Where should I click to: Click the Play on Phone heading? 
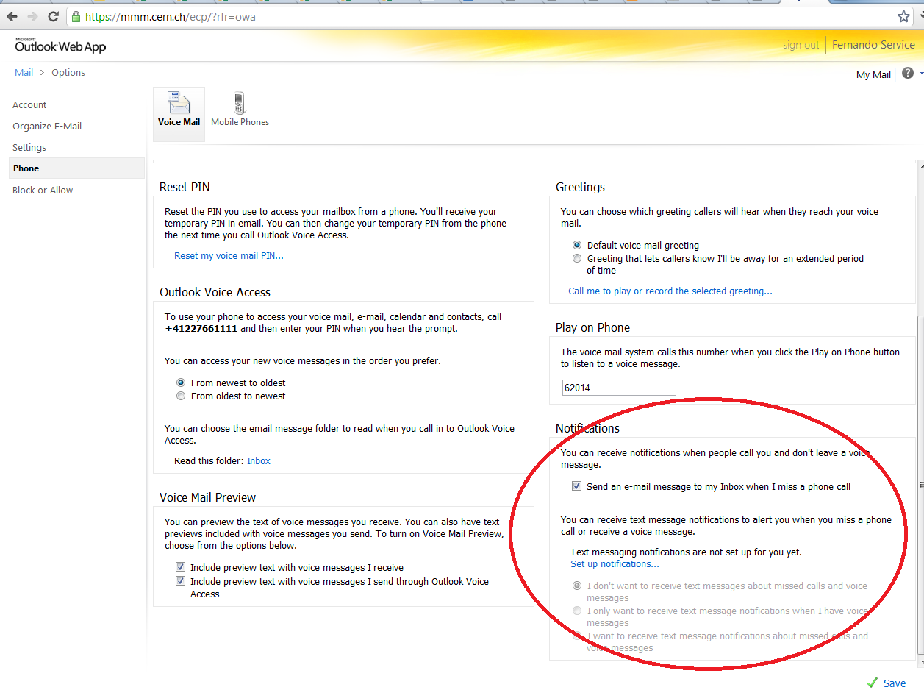(x=592, y=328)
